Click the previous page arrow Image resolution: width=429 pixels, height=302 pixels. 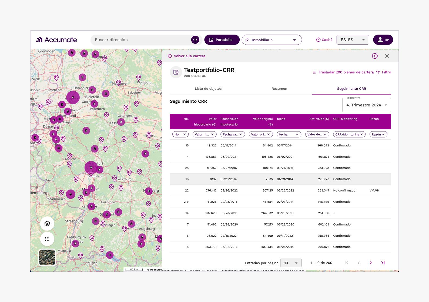coord(358,263)
